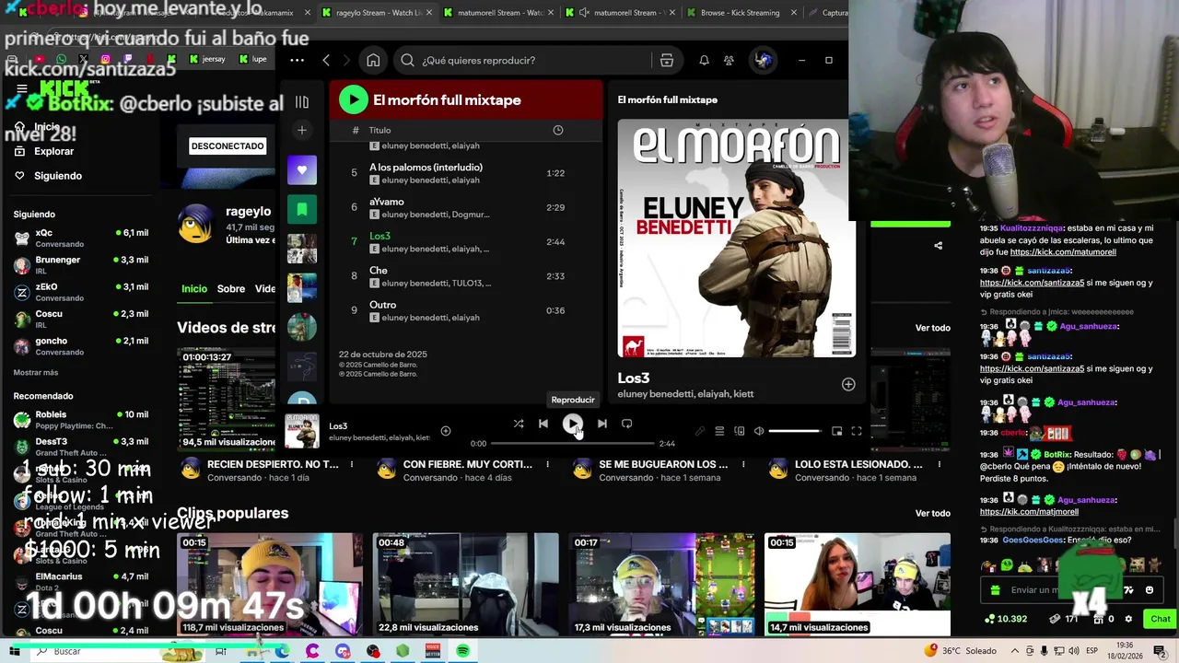
Task: Adjust the Spotify volume slider
Action: pyautogui.click(x=795, y=431)
